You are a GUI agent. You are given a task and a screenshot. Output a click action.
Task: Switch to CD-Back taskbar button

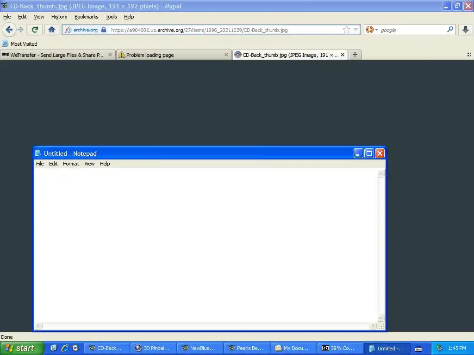(106, 348)
